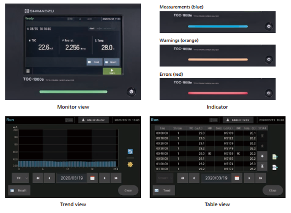Screen dimensions: 291x213
Task: Open the yellow gear settings in Trend view
Action: (x=130, y=164)
